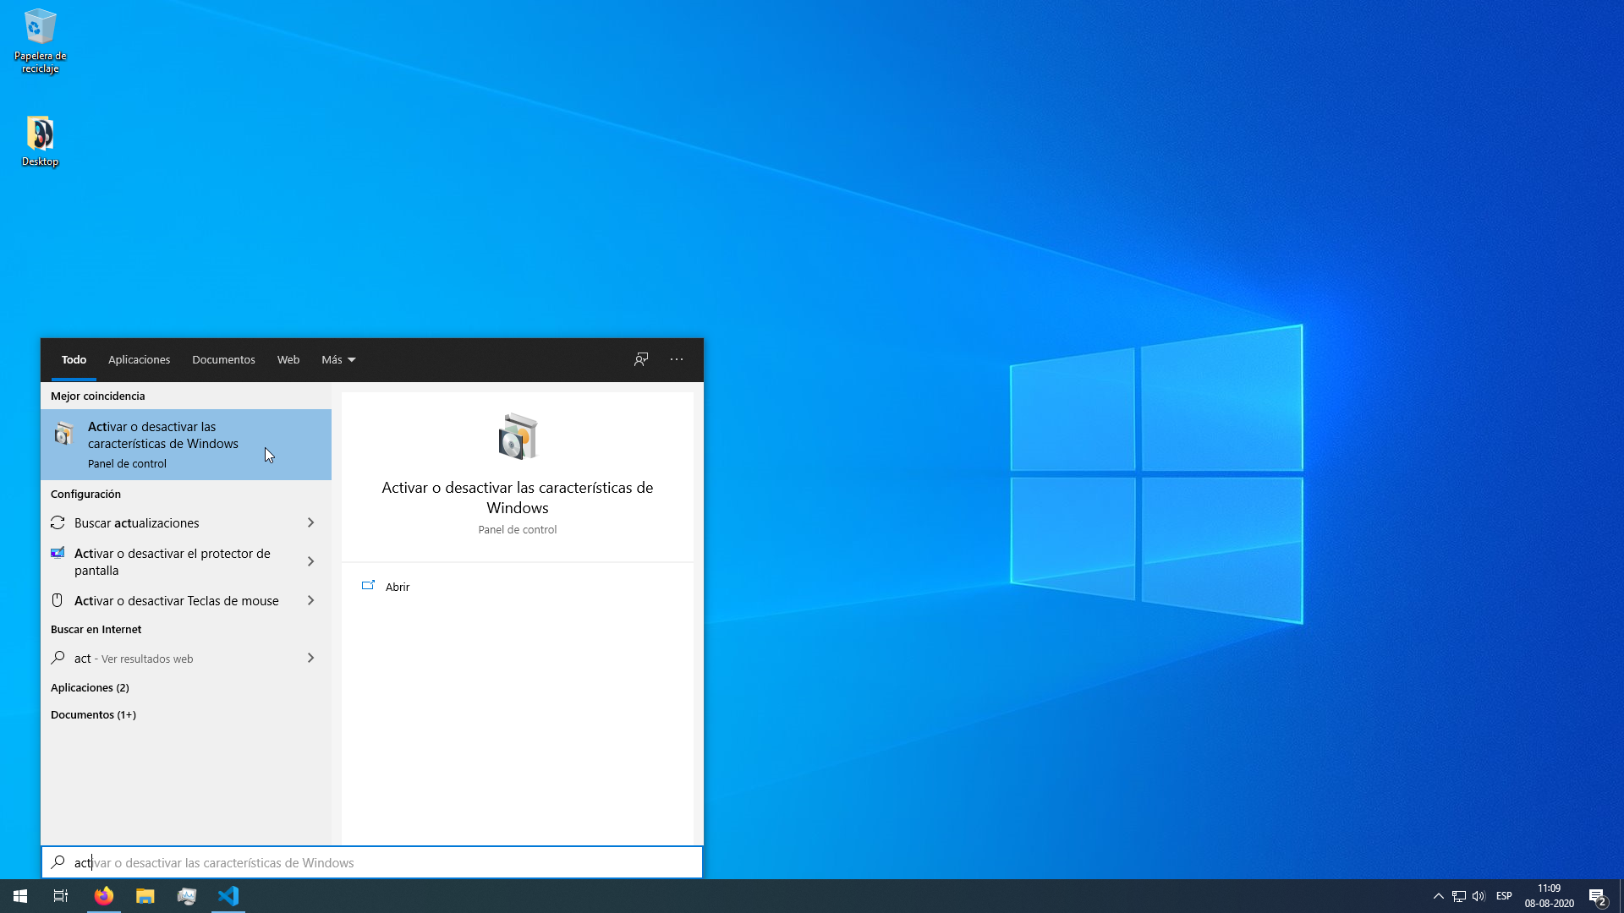The width and height of the screenshot is (1624, 913).
Task: Expand protector de pantalla chevron arrow
Action: 310,561
